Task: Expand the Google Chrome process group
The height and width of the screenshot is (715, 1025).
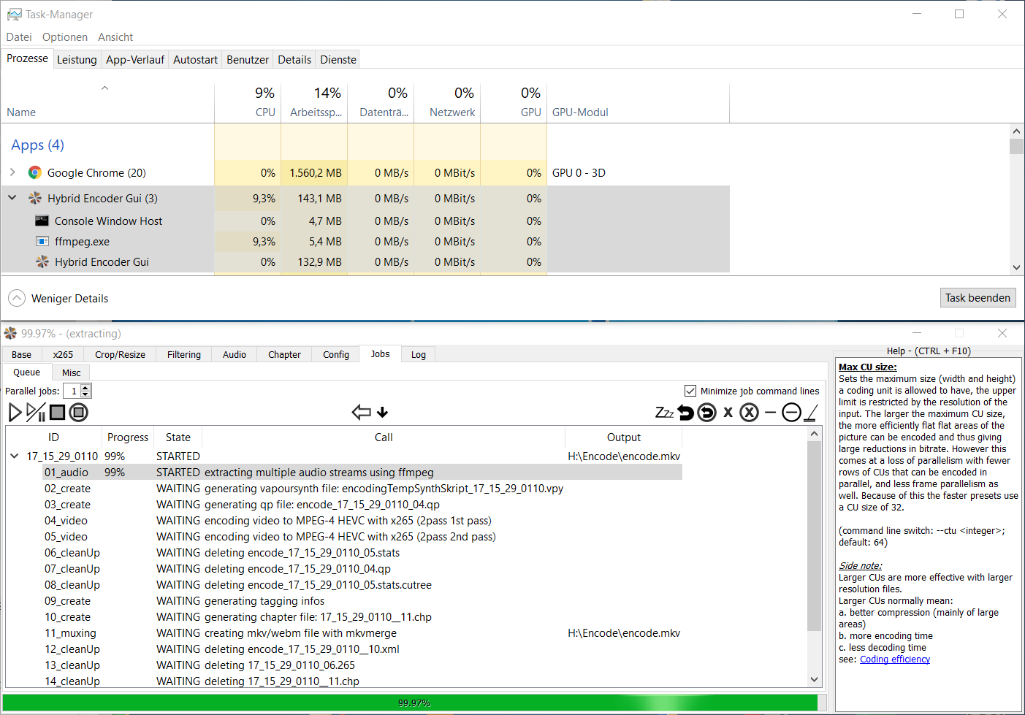Action: click(12, 172)
